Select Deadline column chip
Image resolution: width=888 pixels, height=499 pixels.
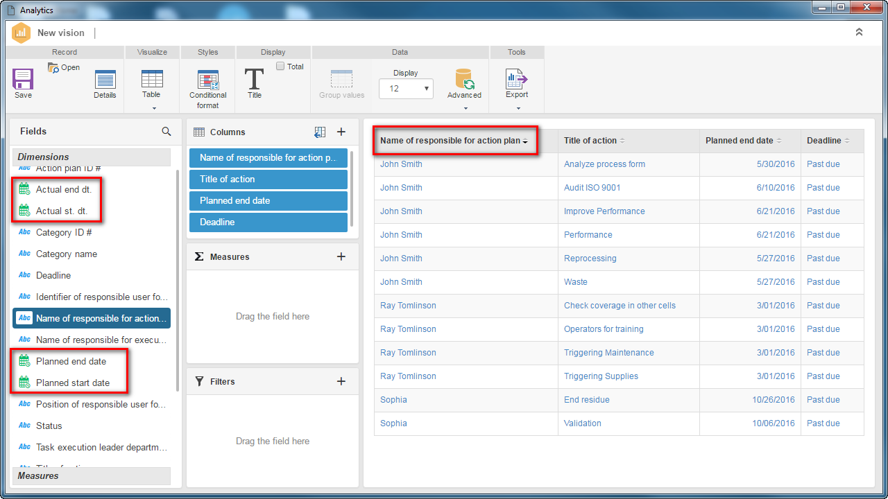268,222
